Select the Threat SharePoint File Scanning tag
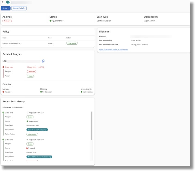 click(39, 157)
